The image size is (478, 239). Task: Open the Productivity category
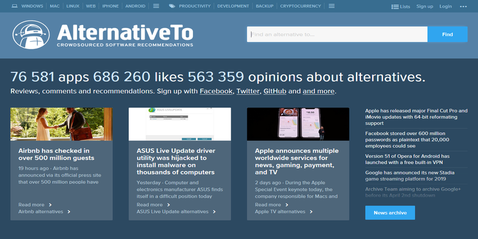tap(195, 6)
